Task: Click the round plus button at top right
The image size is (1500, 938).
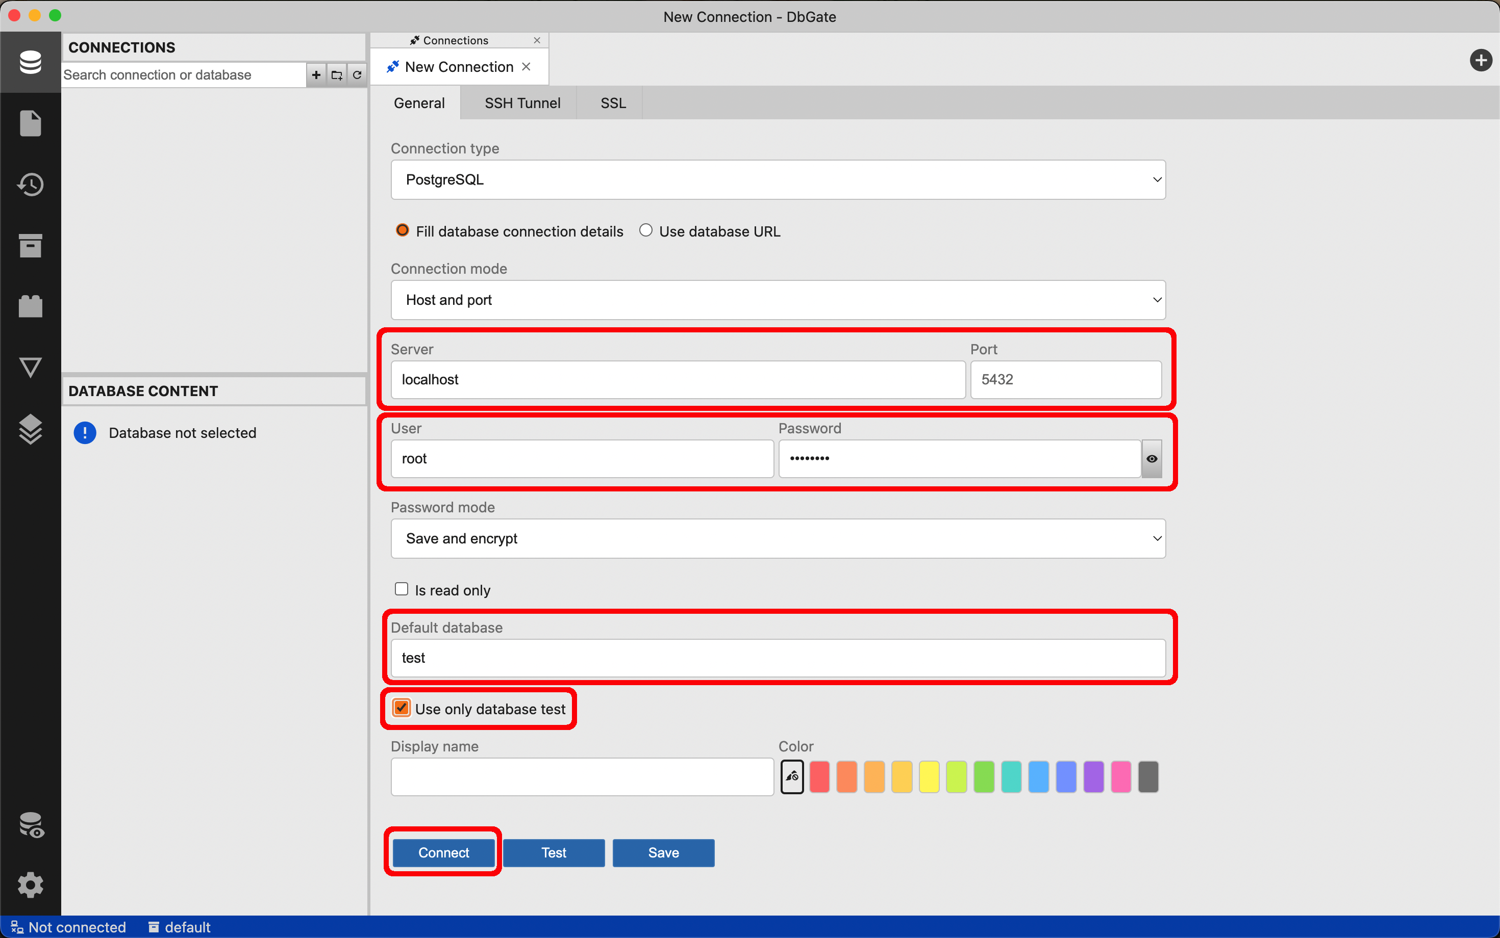Action: pyautogui.click(x=1481, y=60)
